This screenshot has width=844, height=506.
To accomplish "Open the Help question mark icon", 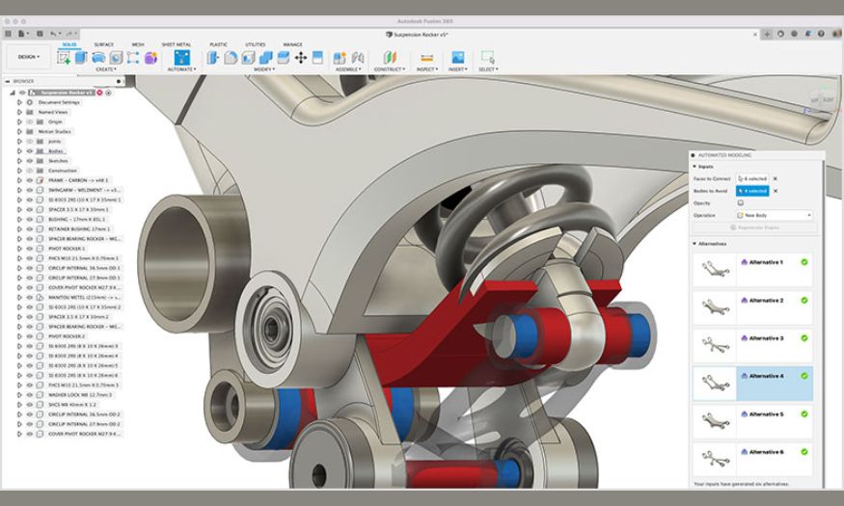I will tap(821, 34).
